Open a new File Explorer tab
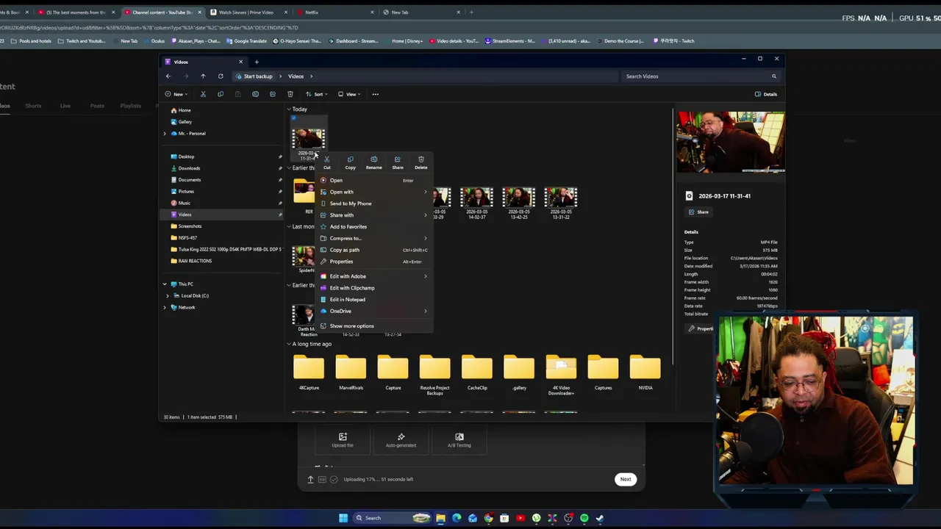 click(257, 62)
